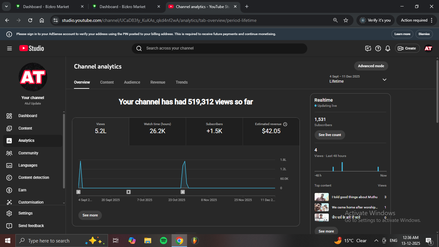Open the Earn section in sidebar
This screenshot has height=247, width=439.
pos(22,190)
